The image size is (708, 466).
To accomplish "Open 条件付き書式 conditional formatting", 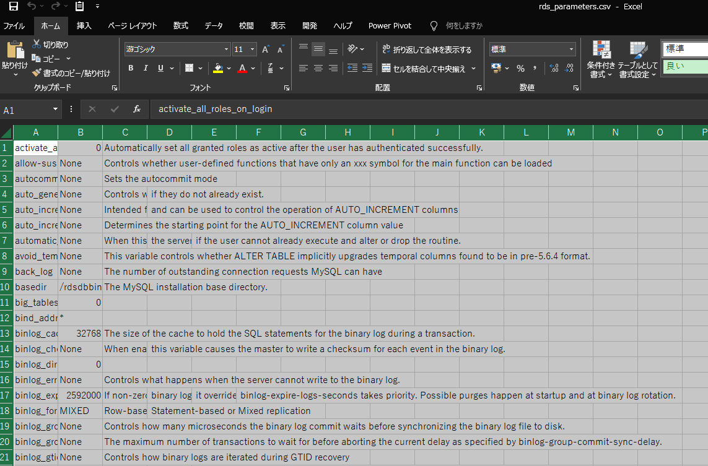I will tap(601, 59).
